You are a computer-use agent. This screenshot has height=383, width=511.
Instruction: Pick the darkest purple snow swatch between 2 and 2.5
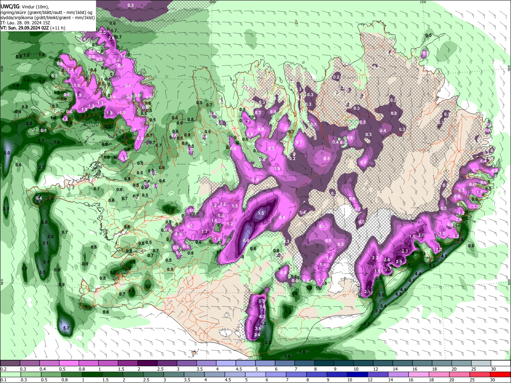click(147, 363)
